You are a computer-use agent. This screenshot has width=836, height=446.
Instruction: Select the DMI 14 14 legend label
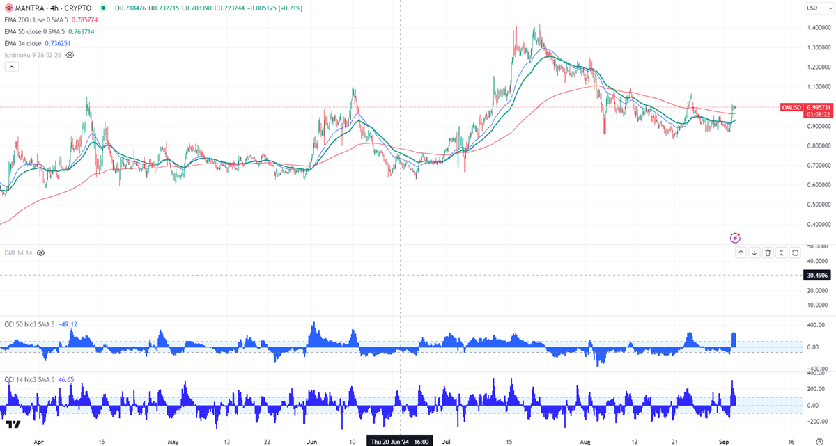(18, 253)
